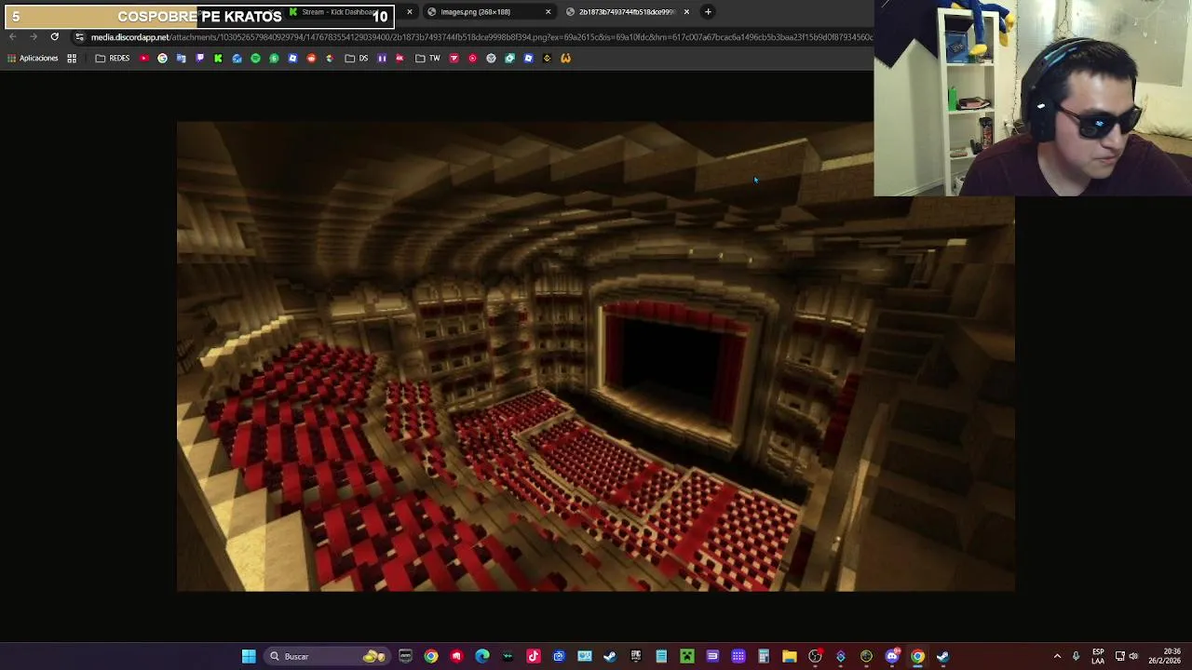Reload the current page

54,37
